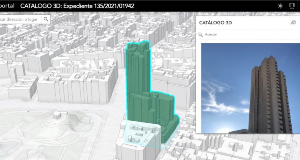The image size is (300, 160).
Task: Click the portal label in header
Action: [x=7, y=6]
